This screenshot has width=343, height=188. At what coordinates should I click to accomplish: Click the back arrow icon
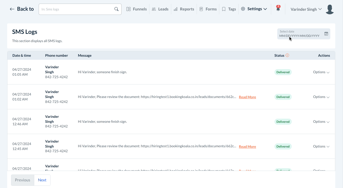pyautogui.click(x=12, y=9)
